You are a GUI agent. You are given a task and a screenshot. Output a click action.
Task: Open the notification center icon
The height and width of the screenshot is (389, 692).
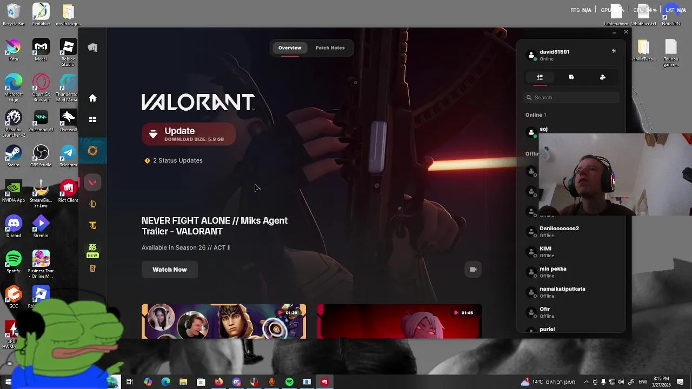pos(680,382)
